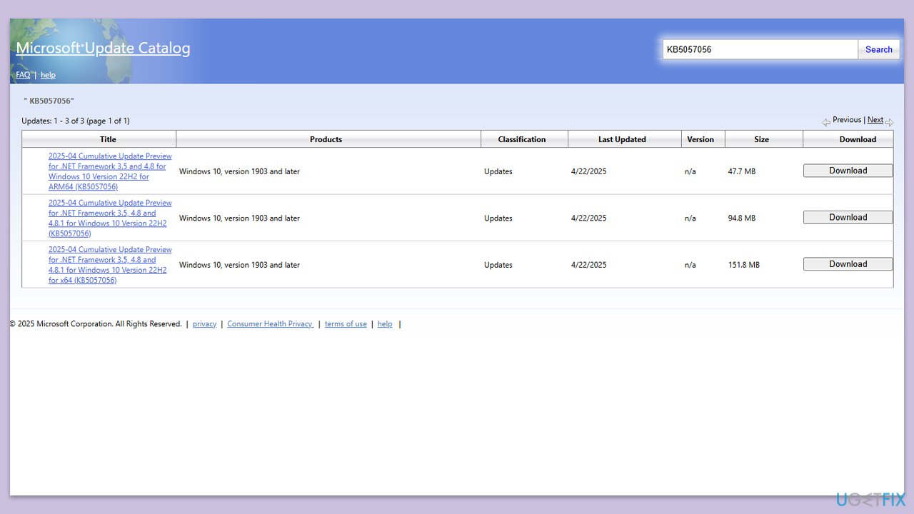Sort results by Title column header
This screenshot has height=514, width=914.
pos(108,139)
